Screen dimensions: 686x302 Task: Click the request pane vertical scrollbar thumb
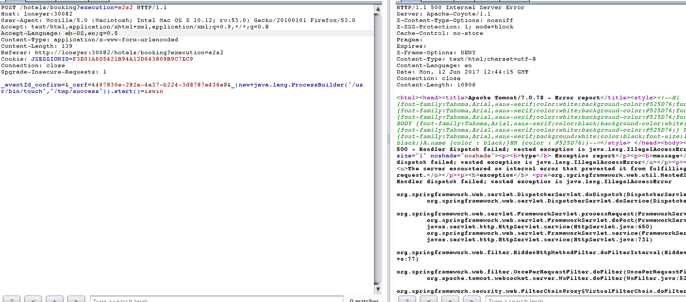tap(378, 148)
